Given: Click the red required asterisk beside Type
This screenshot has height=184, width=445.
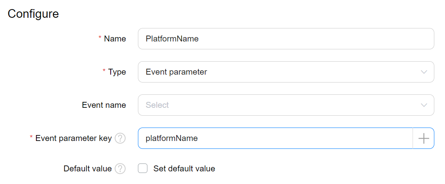Looking at the screenshot, I should point(104,71).
